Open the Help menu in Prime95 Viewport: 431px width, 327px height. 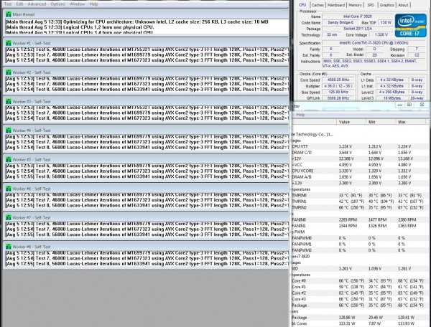[x=93, y=4]
